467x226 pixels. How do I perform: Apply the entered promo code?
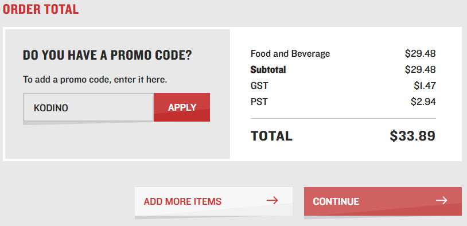coord(182,107)
